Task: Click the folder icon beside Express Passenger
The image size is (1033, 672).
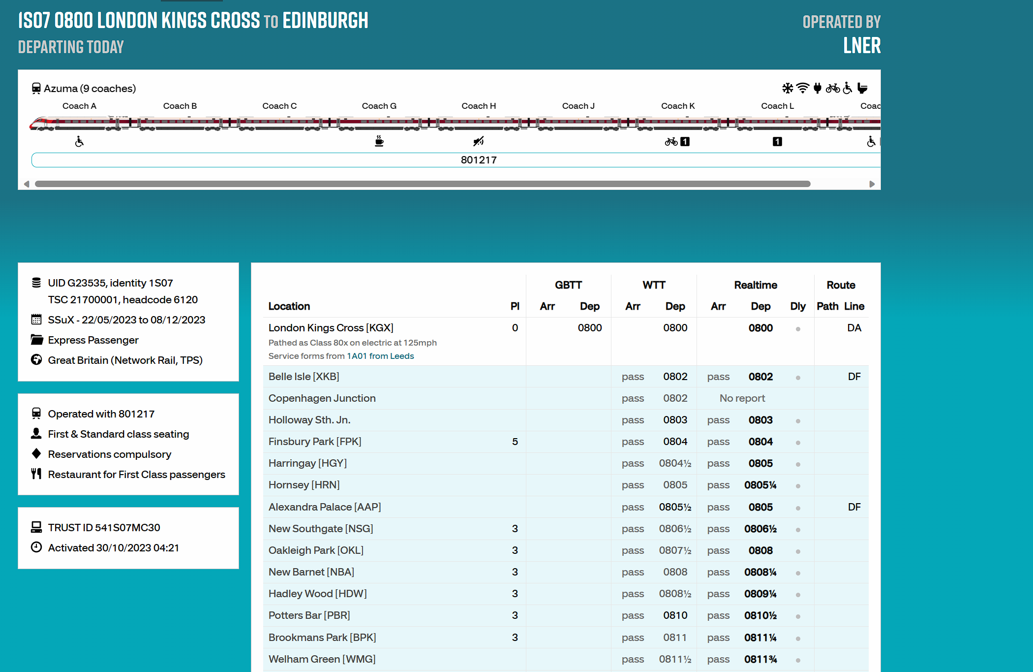Action: coord(36,340)
